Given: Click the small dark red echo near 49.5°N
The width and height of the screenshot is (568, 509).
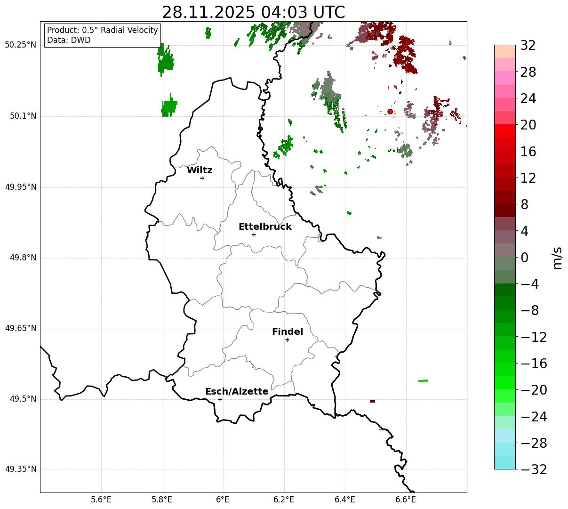Looking at the screenshot, I should (372, 401).
